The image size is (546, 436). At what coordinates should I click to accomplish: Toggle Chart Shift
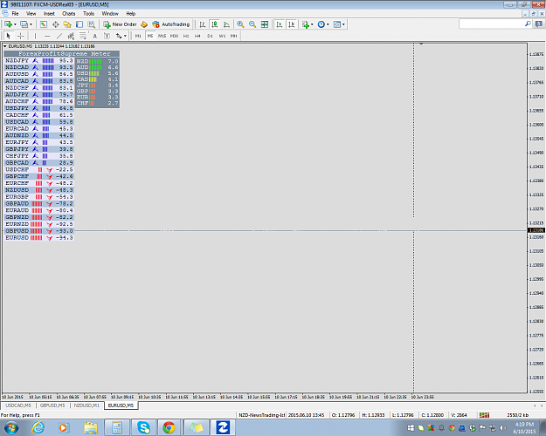point(292,24)
